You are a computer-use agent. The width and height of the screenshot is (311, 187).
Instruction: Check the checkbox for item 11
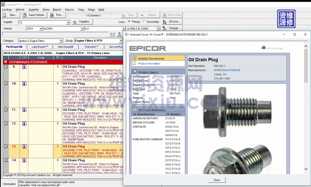pos(6,110)
